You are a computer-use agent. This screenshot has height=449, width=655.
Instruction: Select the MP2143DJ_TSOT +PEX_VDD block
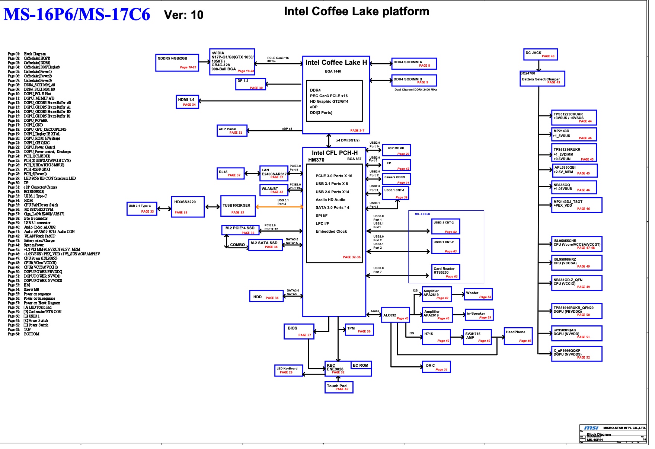(x=576, y=205)
